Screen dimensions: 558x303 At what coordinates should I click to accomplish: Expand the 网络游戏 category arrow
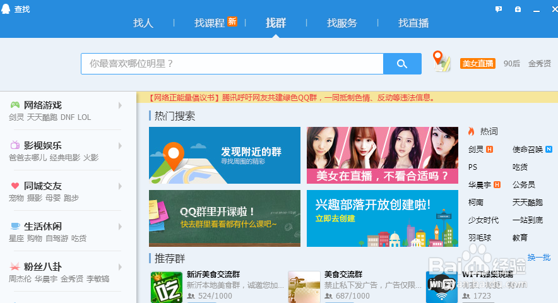coord(121,105)
